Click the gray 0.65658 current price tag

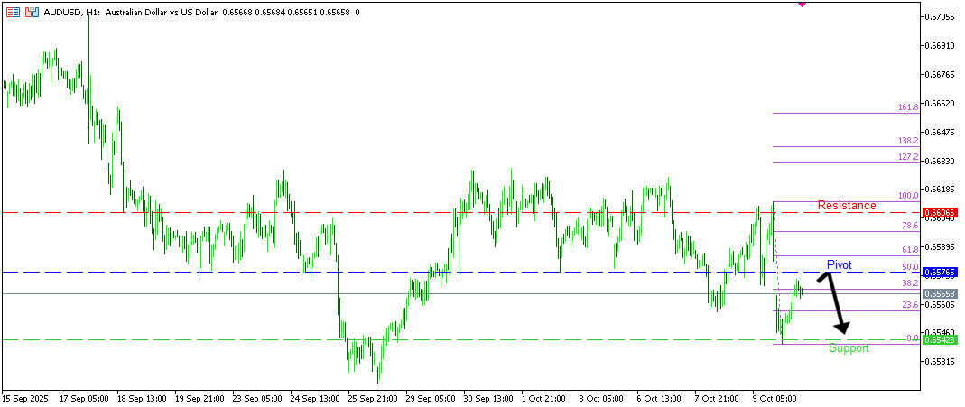[940, 294]
